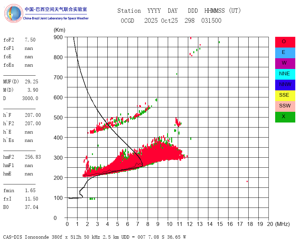Select the yellow SSE legend swatch
The width and height of the screenshot is (302, 241).
[x=285, y=96]
